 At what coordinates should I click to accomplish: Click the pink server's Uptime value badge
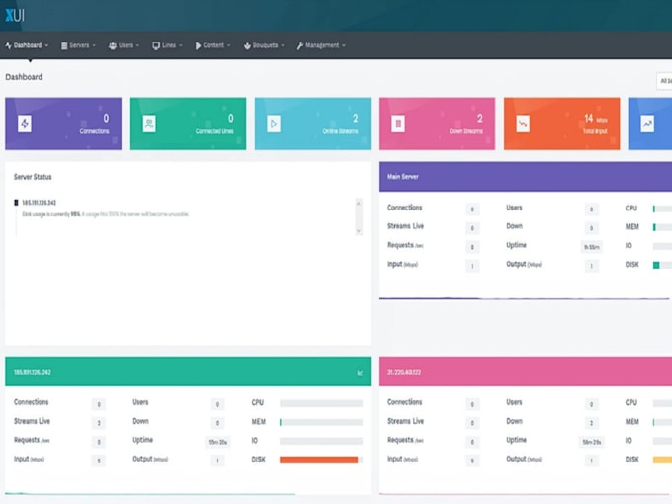[x=591, y=442]
